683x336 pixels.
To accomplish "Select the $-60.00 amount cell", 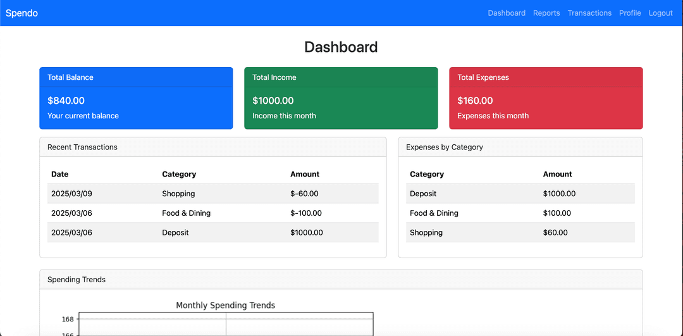I will pos(304,194).
